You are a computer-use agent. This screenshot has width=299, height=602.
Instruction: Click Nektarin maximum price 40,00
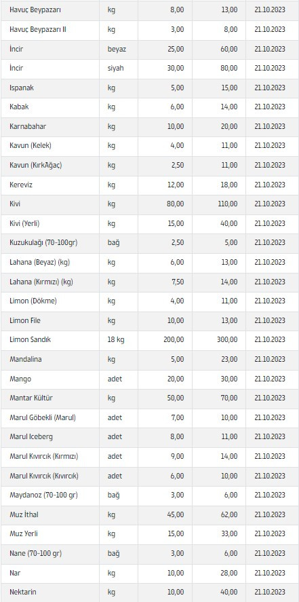(x=229, y=592)
